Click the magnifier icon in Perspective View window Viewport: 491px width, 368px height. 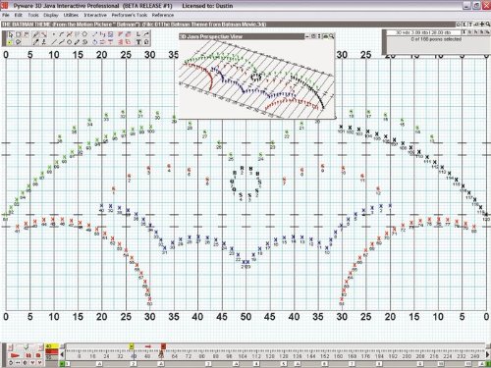(331, 36)
